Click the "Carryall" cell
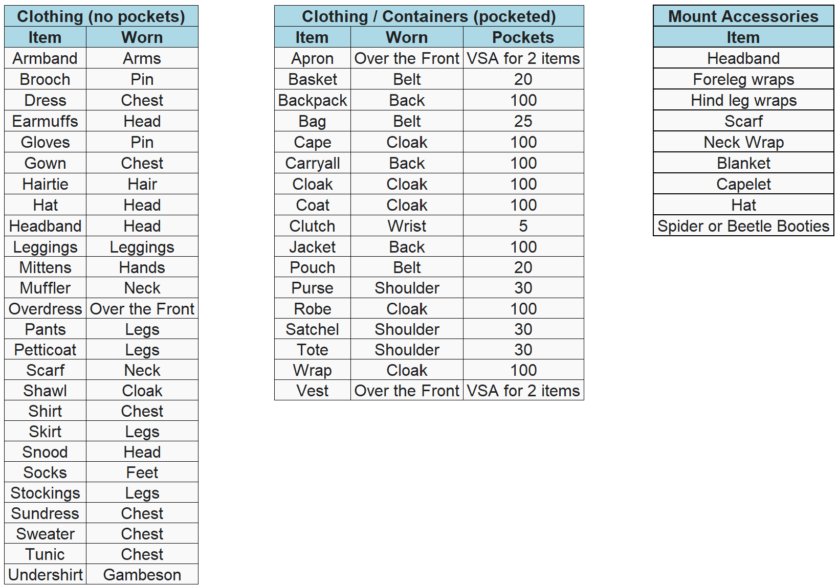Viewport: 838px width, 586px height. 312,163
